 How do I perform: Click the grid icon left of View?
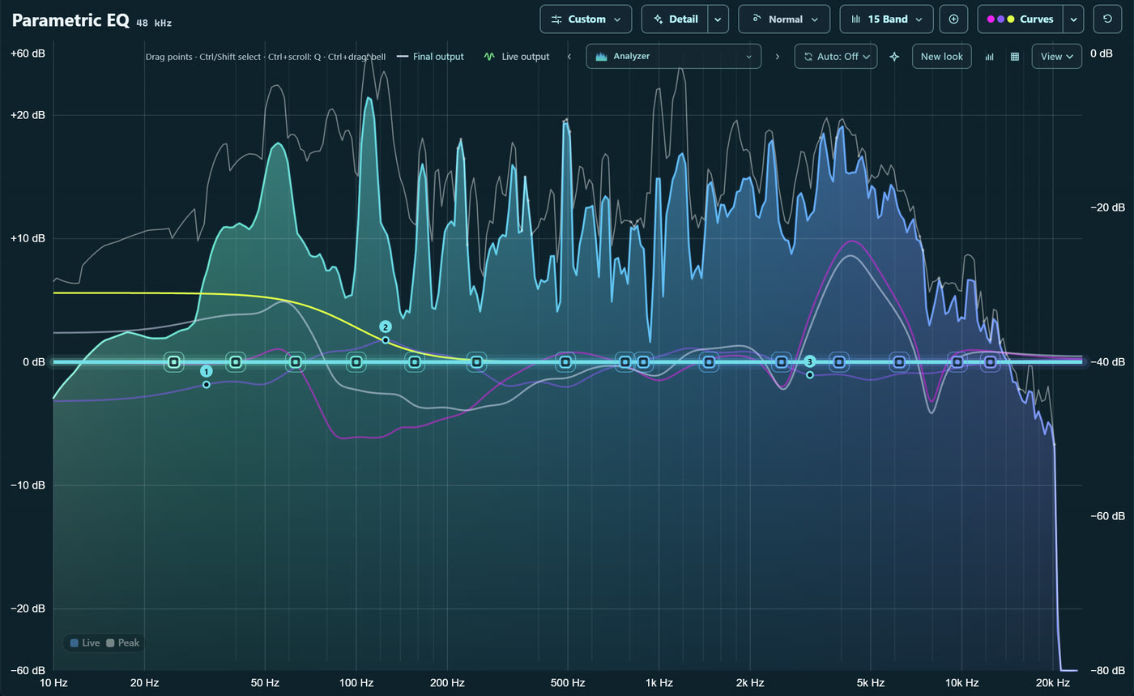coord(1015,57)
